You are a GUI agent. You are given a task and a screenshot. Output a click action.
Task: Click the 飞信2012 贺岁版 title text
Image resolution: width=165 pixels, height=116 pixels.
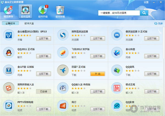[81, 49]
